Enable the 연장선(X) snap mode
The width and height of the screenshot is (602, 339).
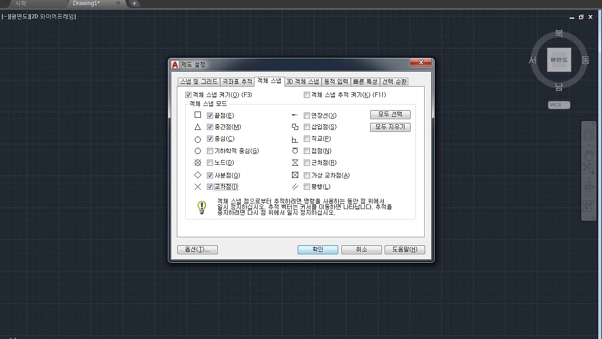pyautogui.click(x=307, y=115)
